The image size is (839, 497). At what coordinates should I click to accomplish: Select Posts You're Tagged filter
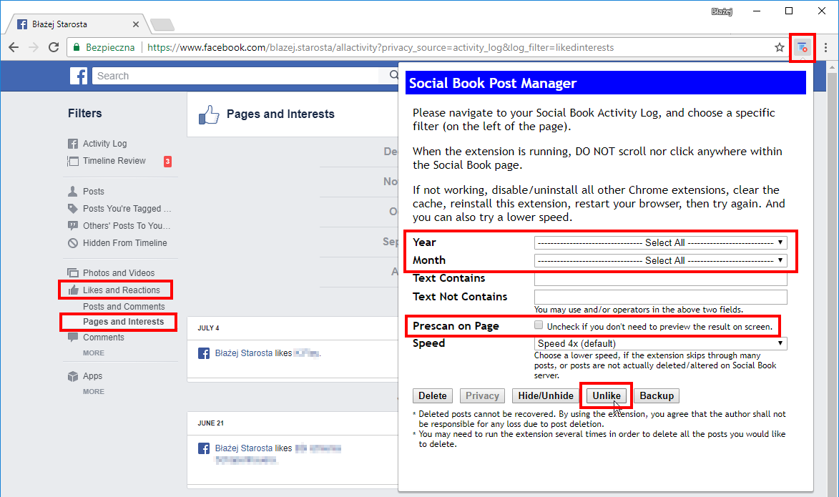point(127,209)
